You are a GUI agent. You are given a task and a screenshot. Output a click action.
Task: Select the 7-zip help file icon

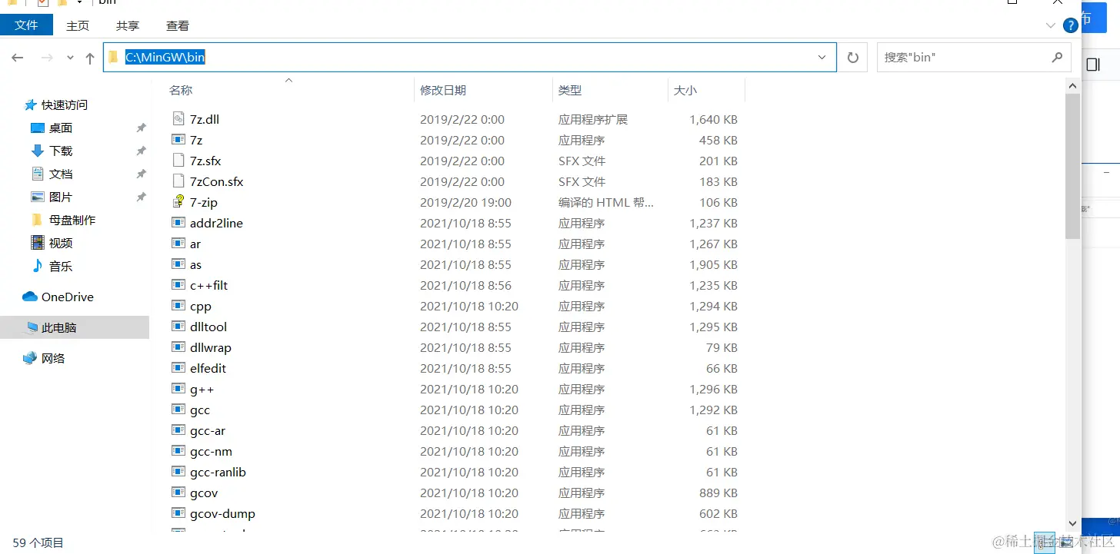coord(178,202)
